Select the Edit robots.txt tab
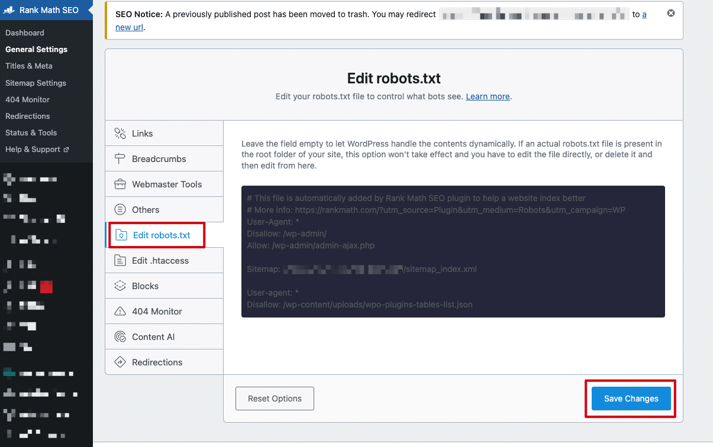Image resolution: width=713 pixels, height=447 pixels. tap(164, 235)
